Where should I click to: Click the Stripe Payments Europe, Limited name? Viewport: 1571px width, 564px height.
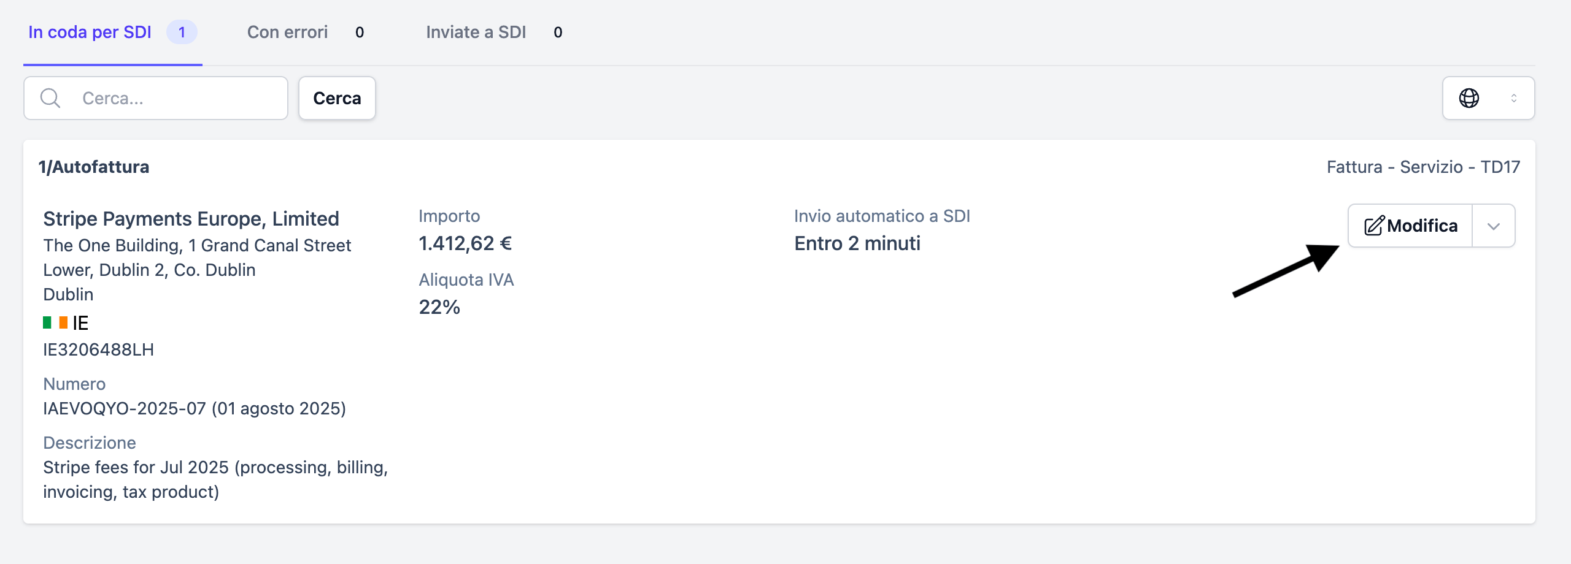[x=191, y=219]
